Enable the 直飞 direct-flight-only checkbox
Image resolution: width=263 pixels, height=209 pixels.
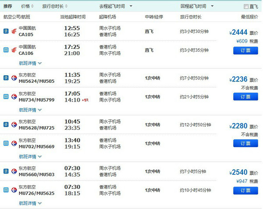click(x=246, y=6)
